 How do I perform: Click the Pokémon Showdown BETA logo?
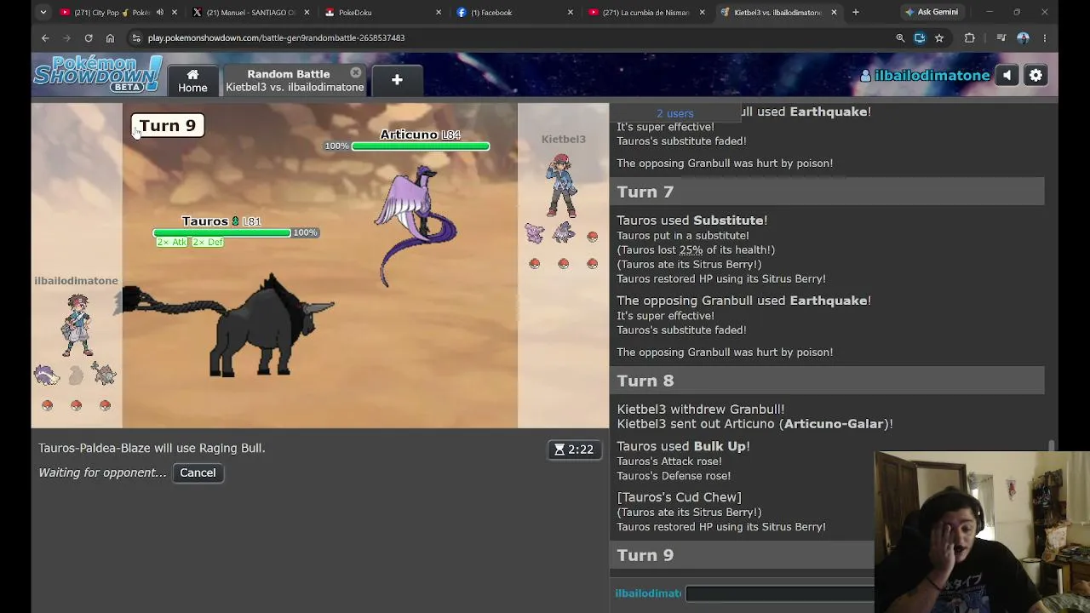pos(97,74)
